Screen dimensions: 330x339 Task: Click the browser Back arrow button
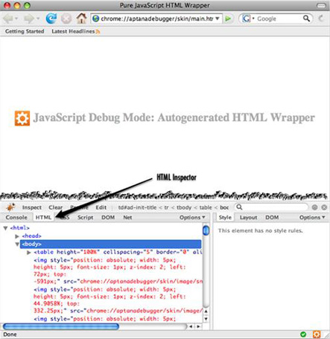tap(8, 19)
